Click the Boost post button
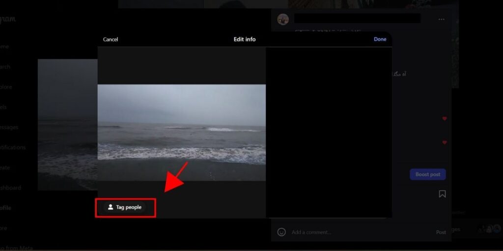This screenshot has height=251, width=503. pyautogui.click(x=427, y=175)
